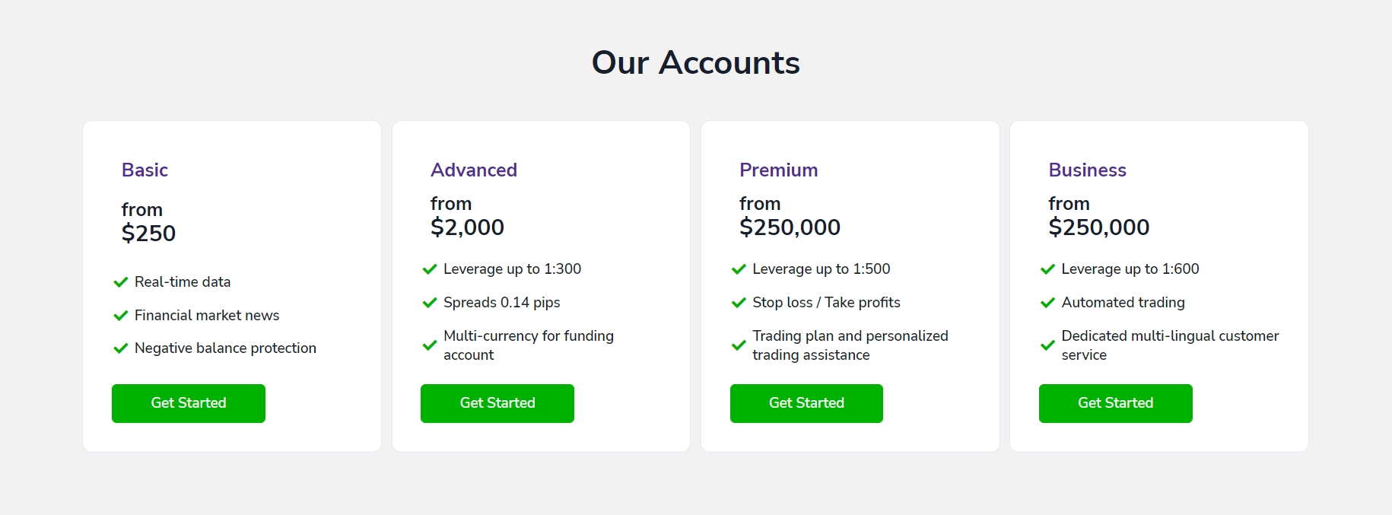Viewport: 1392px width, 515px height.
Task: Click the Our Accounts section heading
Action: 695,62
